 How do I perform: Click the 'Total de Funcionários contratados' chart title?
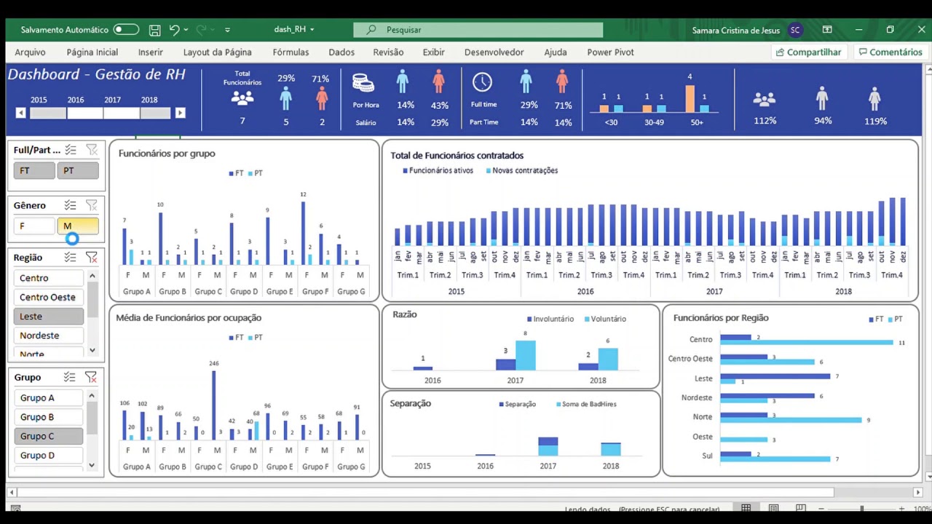pyautogui.click(x=457, y=156)
